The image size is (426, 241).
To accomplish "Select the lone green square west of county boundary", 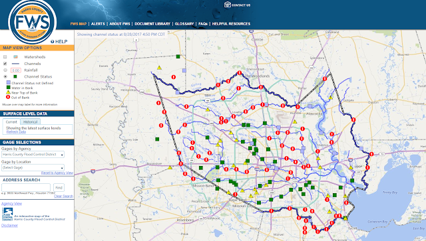I will pos(157,139).
